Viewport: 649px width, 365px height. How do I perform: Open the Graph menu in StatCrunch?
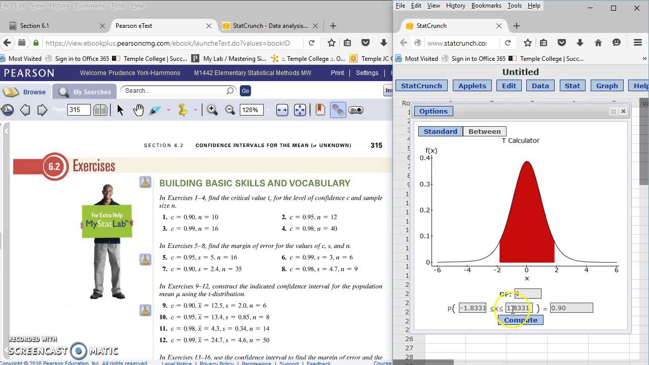click(x=607, y=86)
